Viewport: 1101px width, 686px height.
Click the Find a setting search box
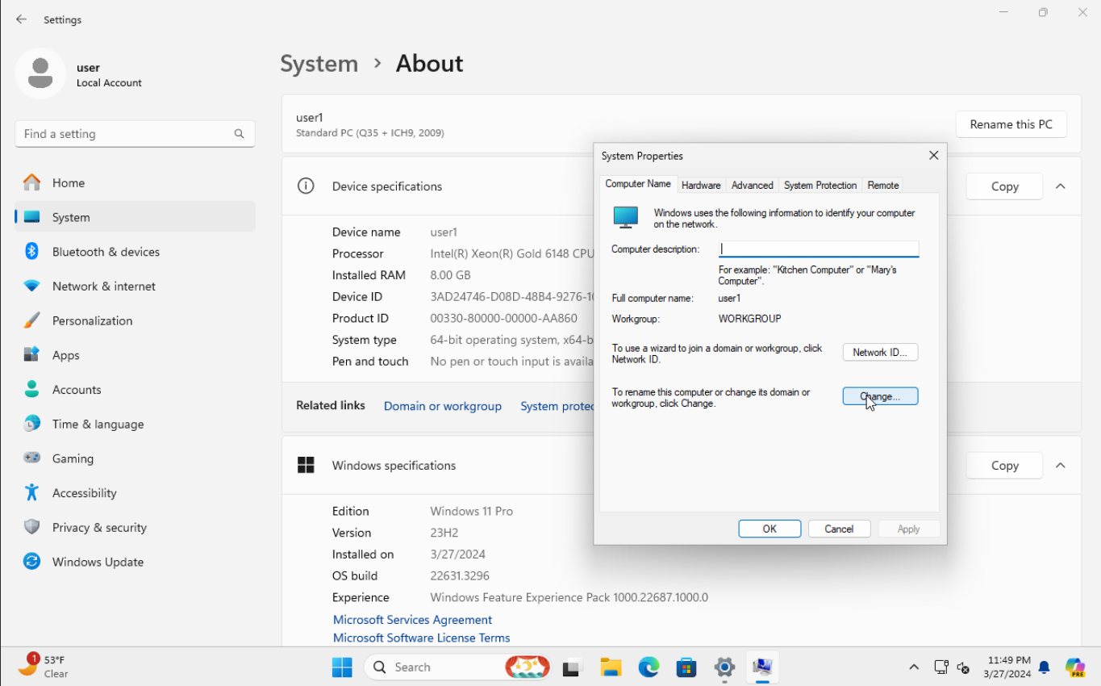(x=135, y=134)
